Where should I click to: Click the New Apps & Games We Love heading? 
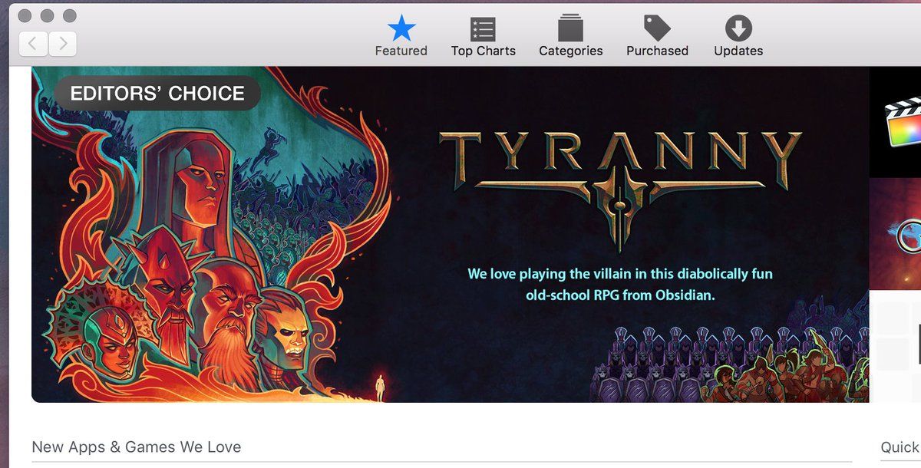137,447
